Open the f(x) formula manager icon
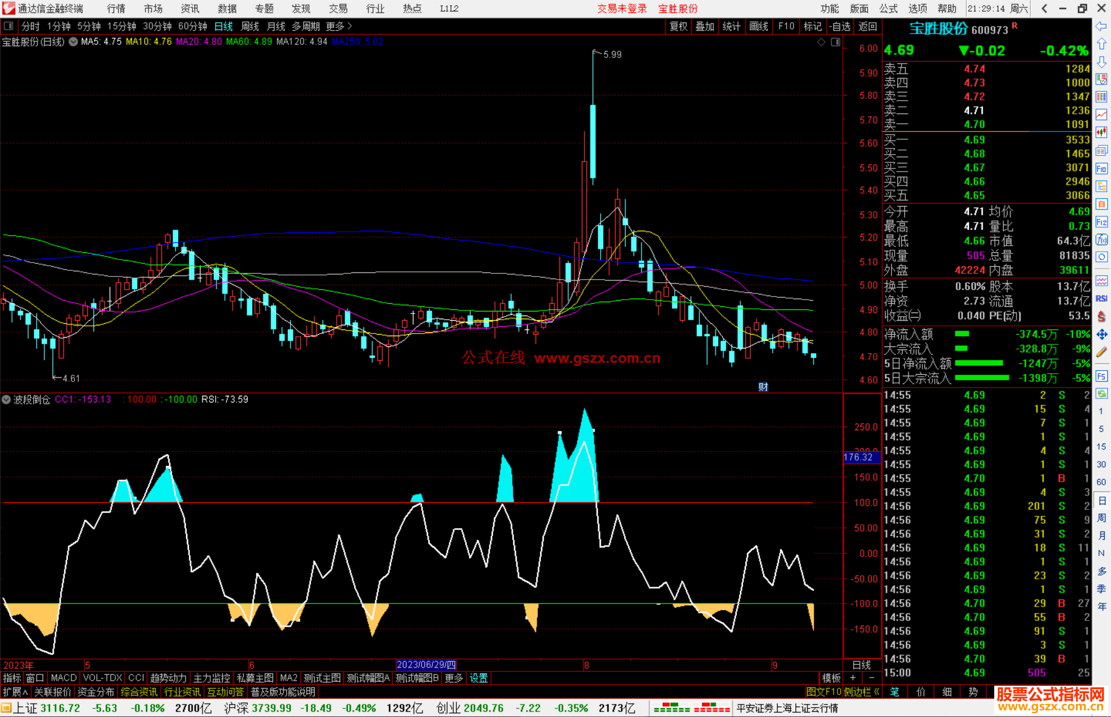1111x717 pixels. coord(1101,240)
